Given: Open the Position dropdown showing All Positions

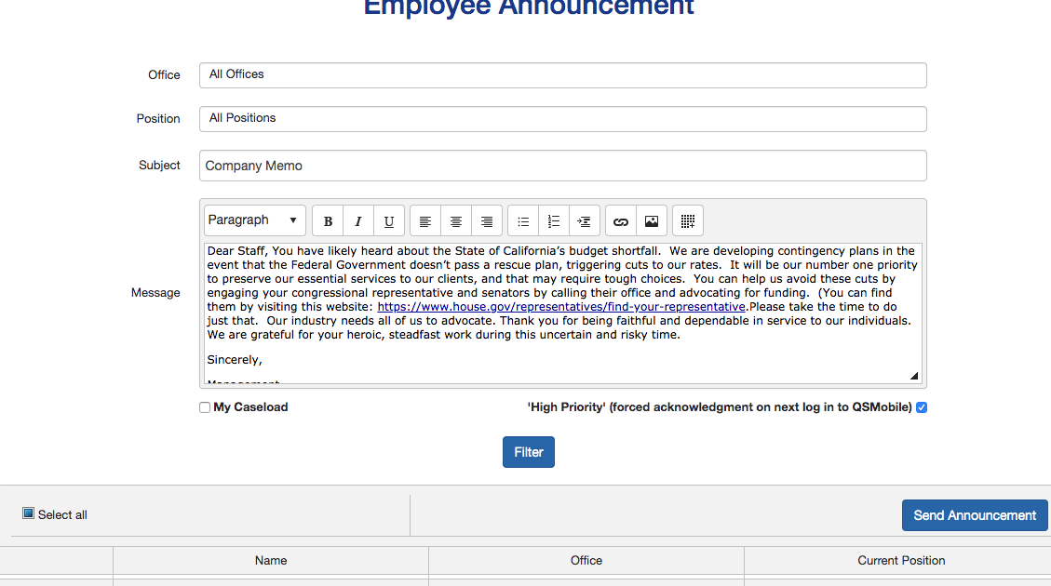Looking at the screenshot, I should [x=562, y=119].
